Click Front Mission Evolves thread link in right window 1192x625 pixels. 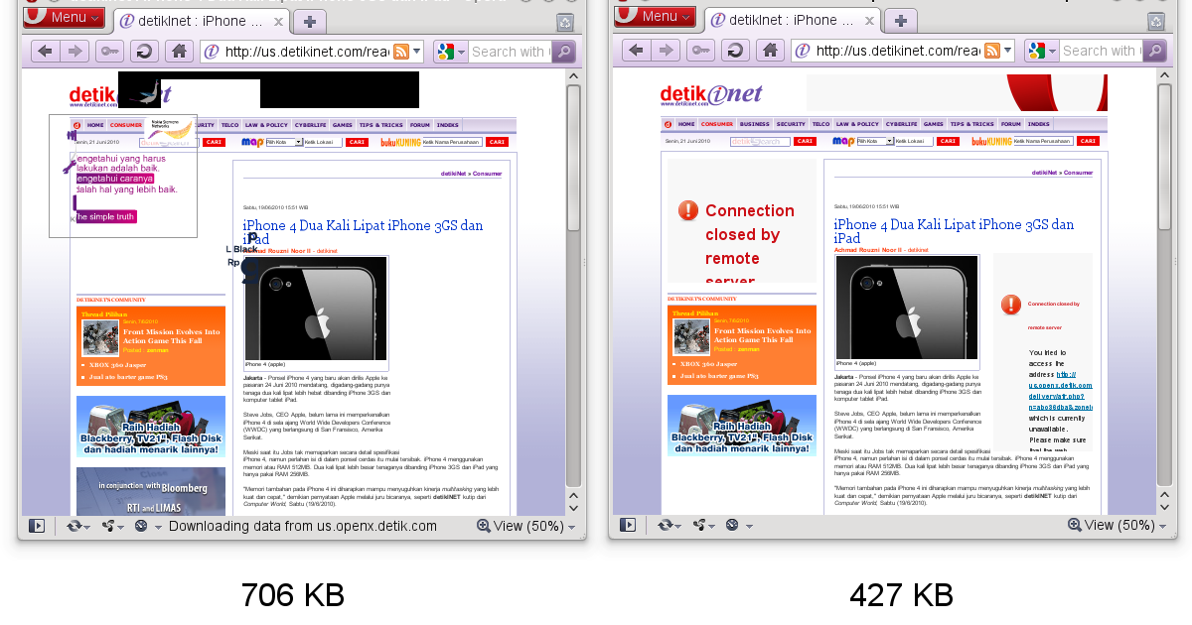[763, 336]
